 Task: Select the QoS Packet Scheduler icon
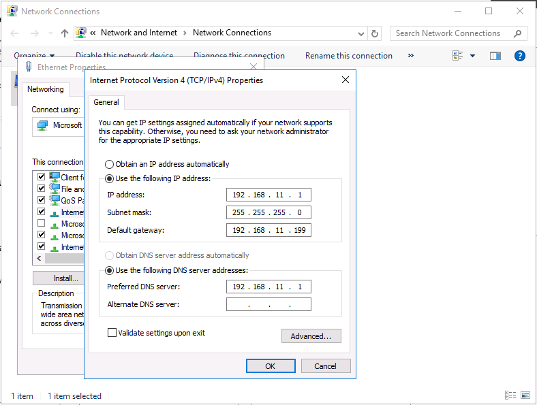[x=55, y=200]
